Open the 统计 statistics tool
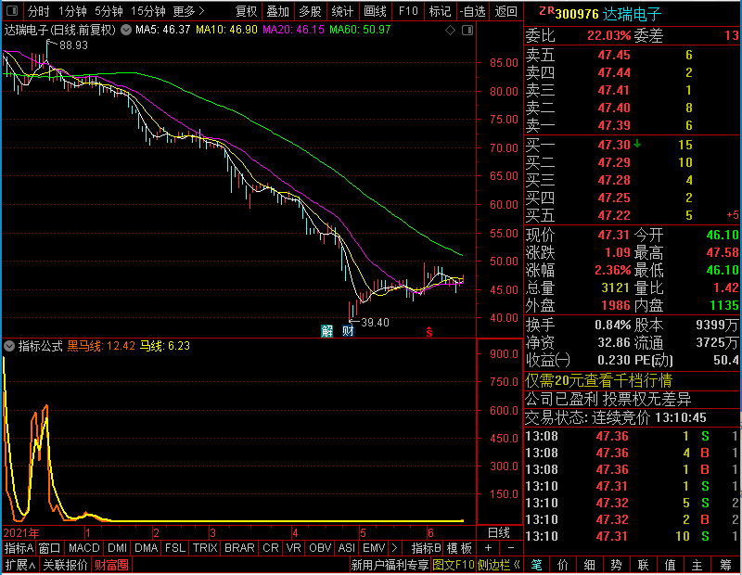This screenshot has width=742, height=575. pyautogui.click(x=342, y=11)
